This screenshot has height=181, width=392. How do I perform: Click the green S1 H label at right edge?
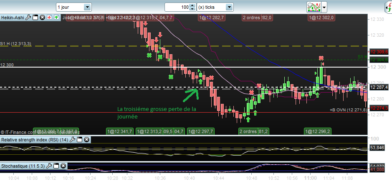coord(362,57)
